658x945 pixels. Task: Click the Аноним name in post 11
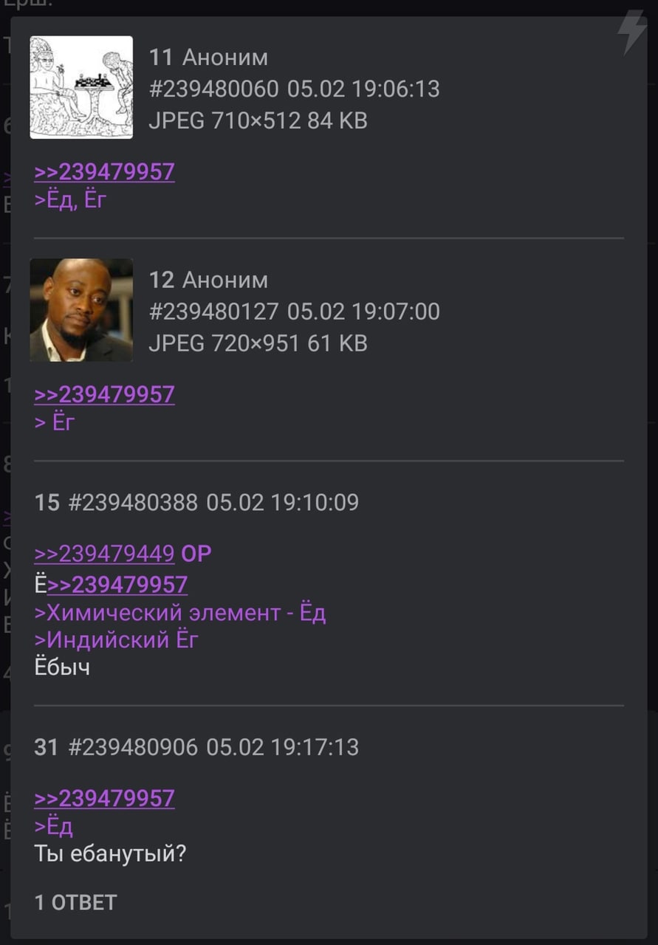coord(225,58)
